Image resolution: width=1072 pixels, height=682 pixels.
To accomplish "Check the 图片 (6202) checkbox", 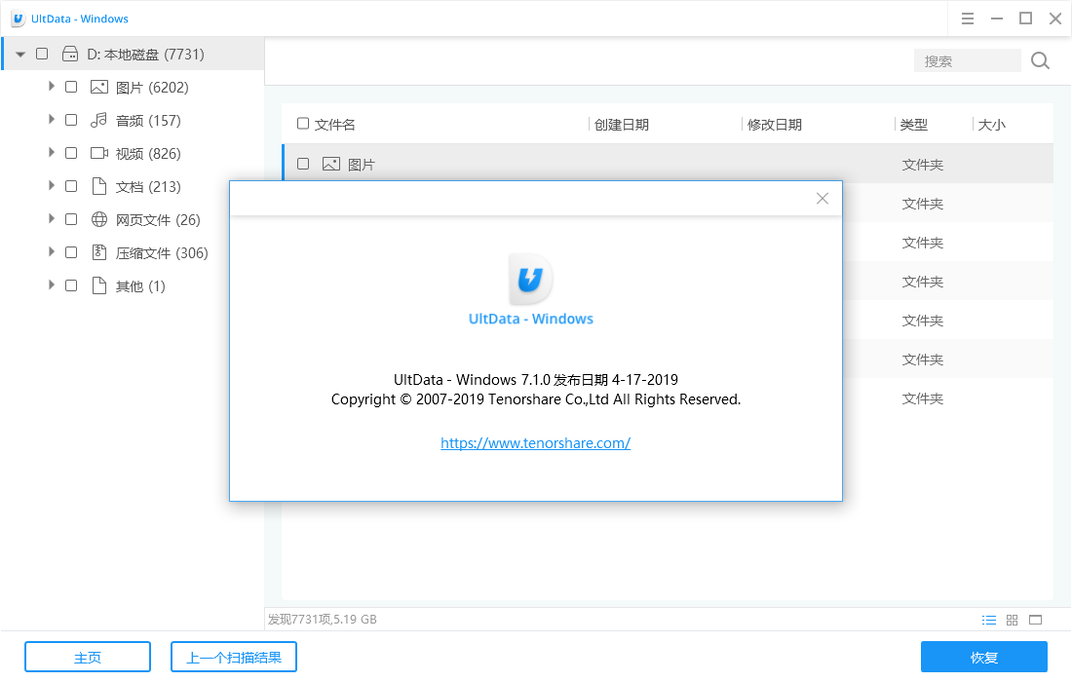I will 71,87.
